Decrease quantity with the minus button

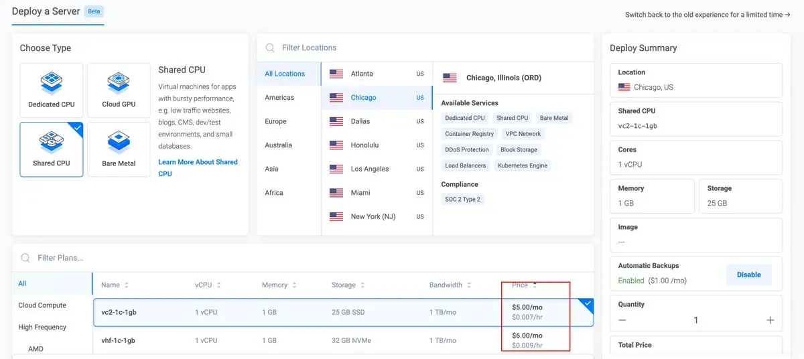(x=622, y=320)
